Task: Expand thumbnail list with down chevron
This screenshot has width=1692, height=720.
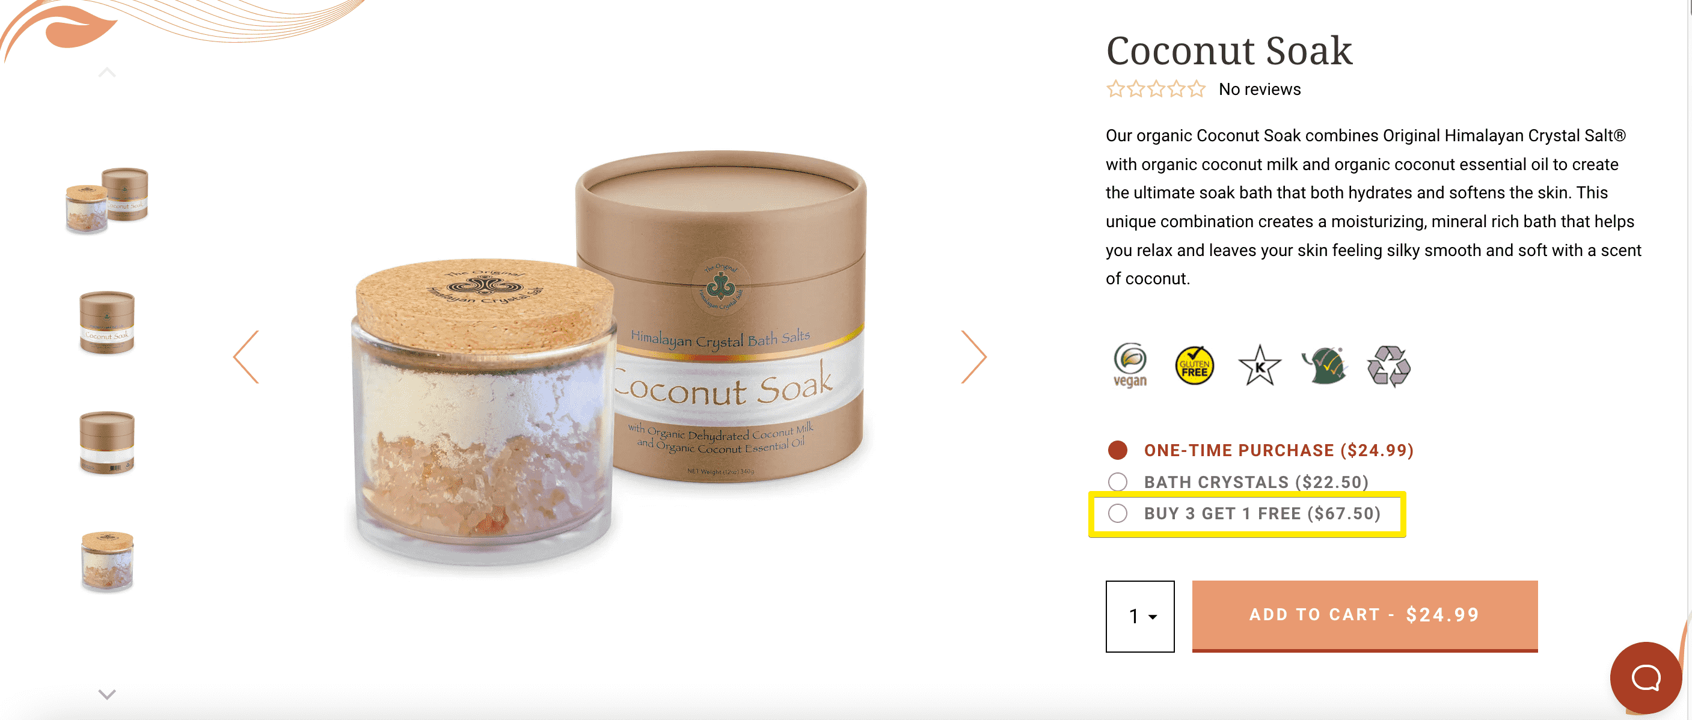Action: [x=107, y=694]
